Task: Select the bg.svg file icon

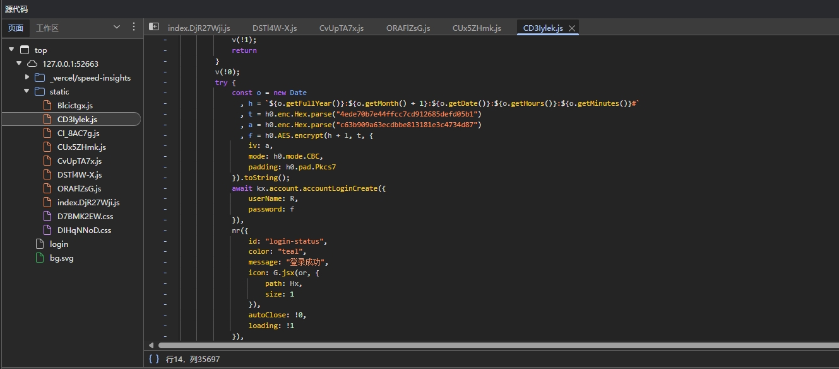Action: click(39, 258)
